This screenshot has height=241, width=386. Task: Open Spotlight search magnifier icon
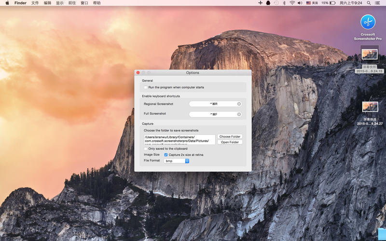point(368,3)
